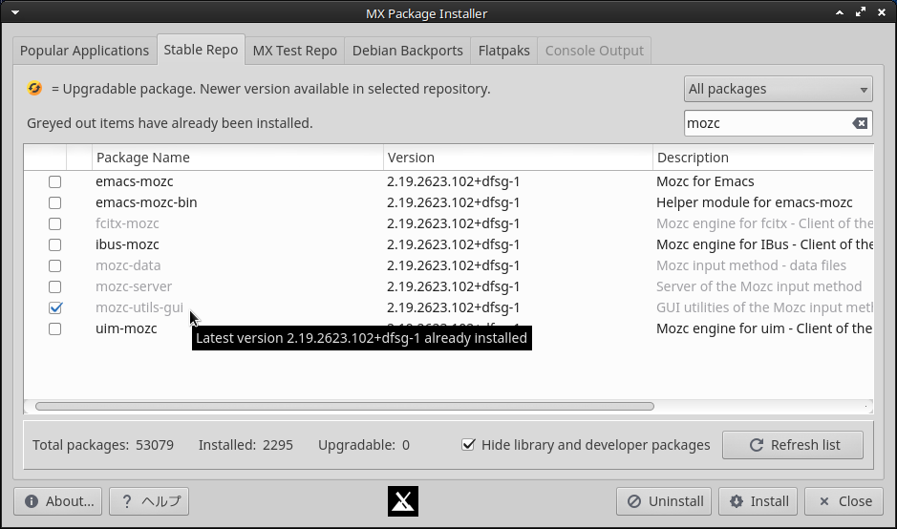Check the emacs-mozc-bin package checkbox

(54, 203)
